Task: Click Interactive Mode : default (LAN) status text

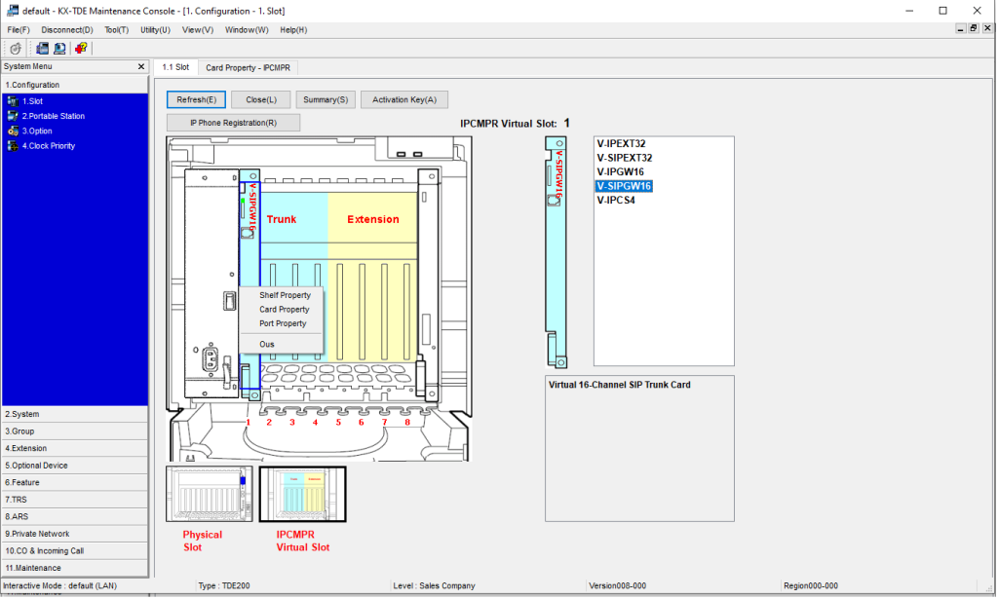Action: pyautogui.click(x=59, y=585)
